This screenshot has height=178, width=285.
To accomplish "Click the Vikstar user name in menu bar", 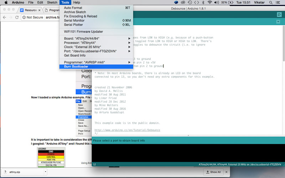I will pyautogui.click(x=259, y=2).
